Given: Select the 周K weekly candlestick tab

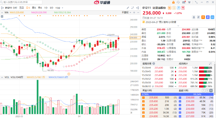Looking at the screenshot, I should [x=34, y=8].
